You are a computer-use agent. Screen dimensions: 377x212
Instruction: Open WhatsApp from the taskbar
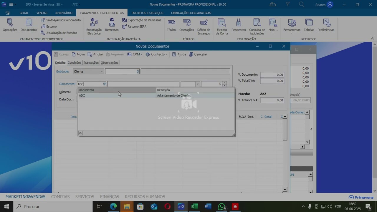(x=222, y=206)
